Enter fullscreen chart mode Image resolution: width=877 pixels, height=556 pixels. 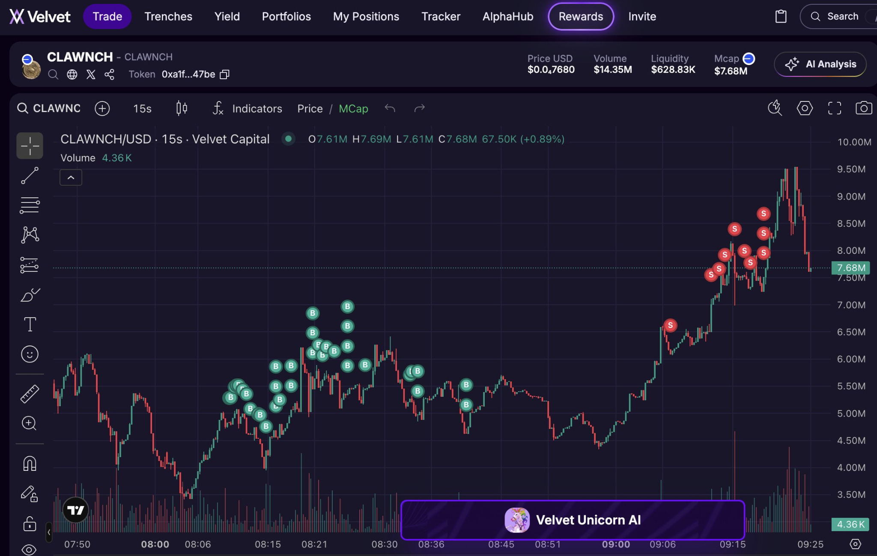834,108
